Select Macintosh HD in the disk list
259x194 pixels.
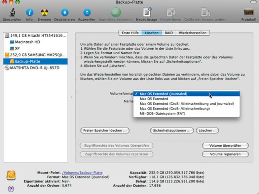[x=35, y=42]
